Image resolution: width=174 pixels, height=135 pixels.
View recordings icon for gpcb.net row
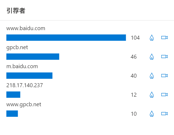(164, 57)
